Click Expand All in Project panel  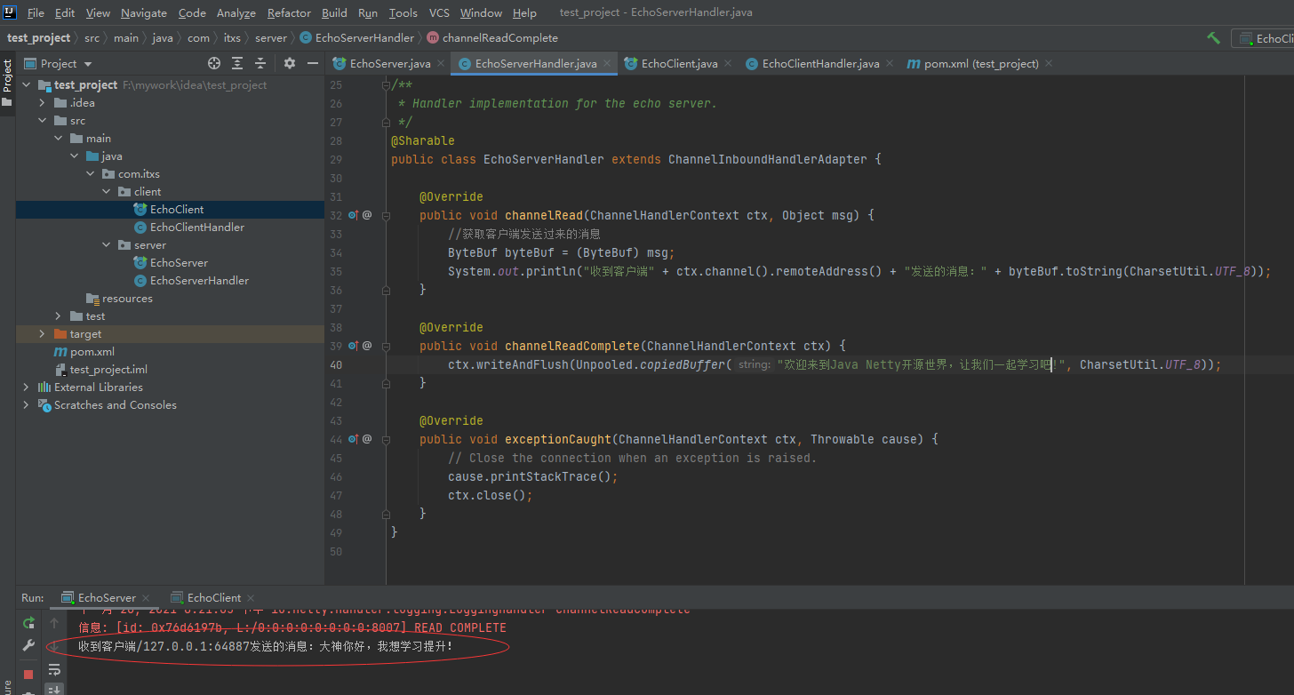237,63
